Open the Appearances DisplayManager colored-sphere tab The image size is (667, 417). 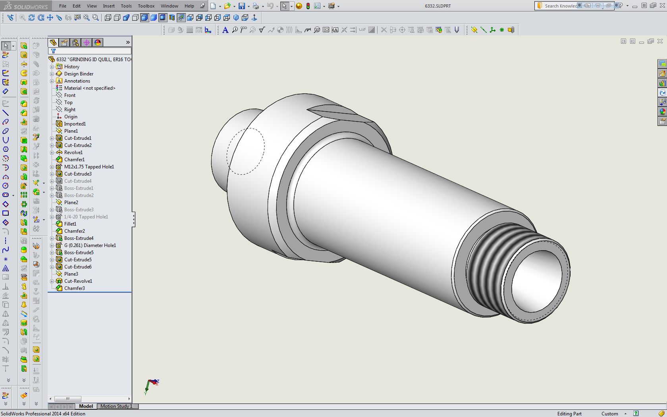[98, 42]
